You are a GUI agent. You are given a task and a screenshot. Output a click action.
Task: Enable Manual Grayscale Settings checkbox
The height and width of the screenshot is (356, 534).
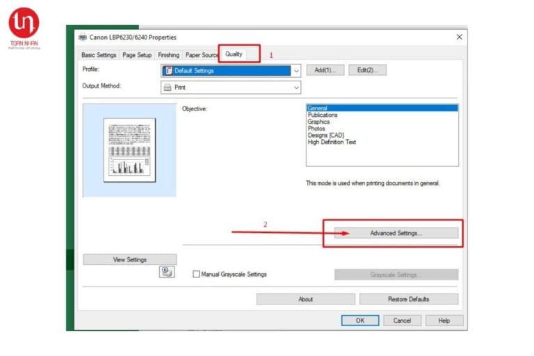pos(196,274)
